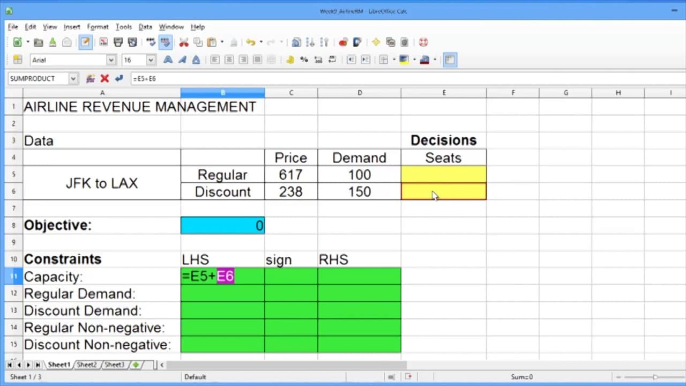The width and height of the screenshot is (686, 386).
Task: Open the Data menu
Action: [145, 27]
